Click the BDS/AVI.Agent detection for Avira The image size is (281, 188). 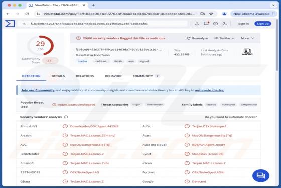[208, 145]
